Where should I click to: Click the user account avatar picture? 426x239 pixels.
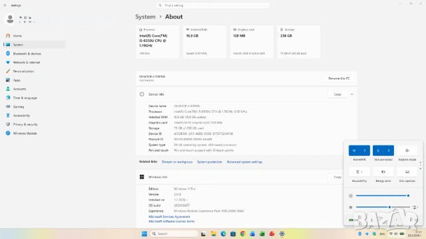pyautogui.click(x=10, y=19)
